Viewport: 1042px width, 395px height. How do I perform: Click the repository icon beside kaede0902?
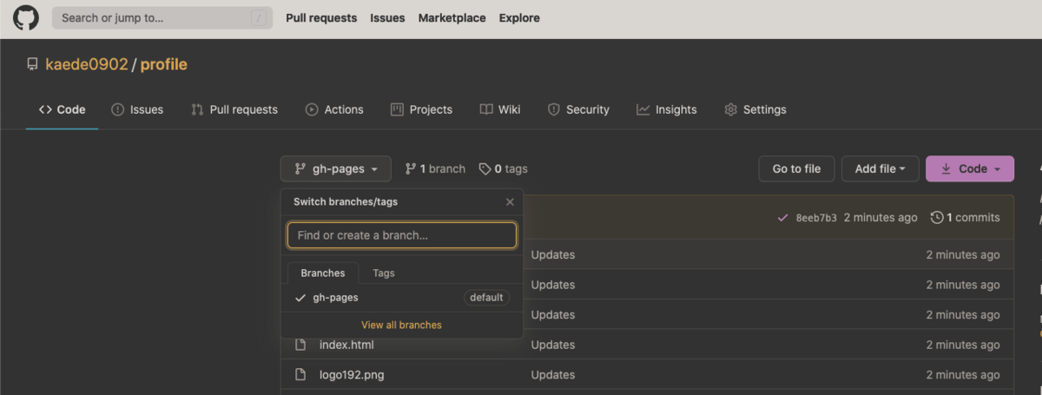pos(33,64)
